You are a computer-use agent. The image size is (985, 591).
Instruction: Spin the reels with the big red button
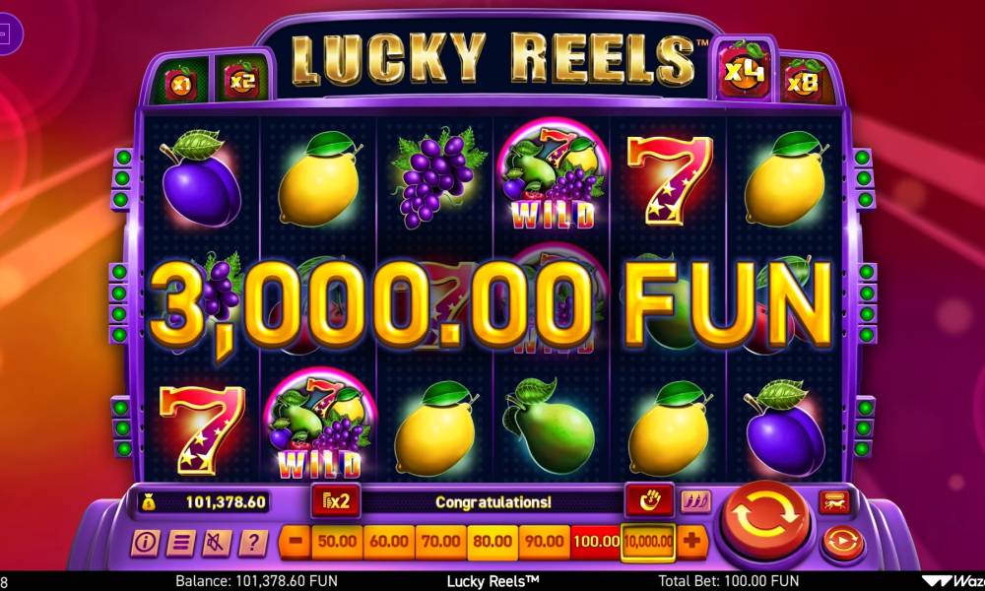(765, 516)
